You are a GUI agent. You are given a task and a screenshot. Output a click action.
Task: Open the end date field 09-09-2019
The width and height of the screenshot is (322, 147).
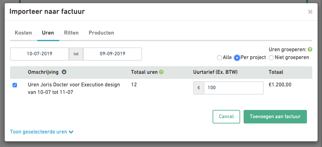click(x=113, y=54)
